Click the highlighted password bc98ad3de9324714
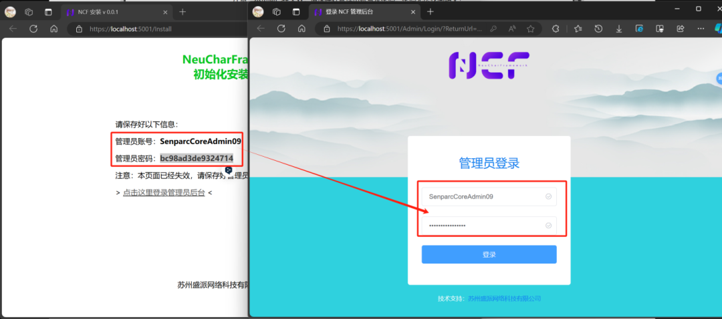 coord(197,159)
